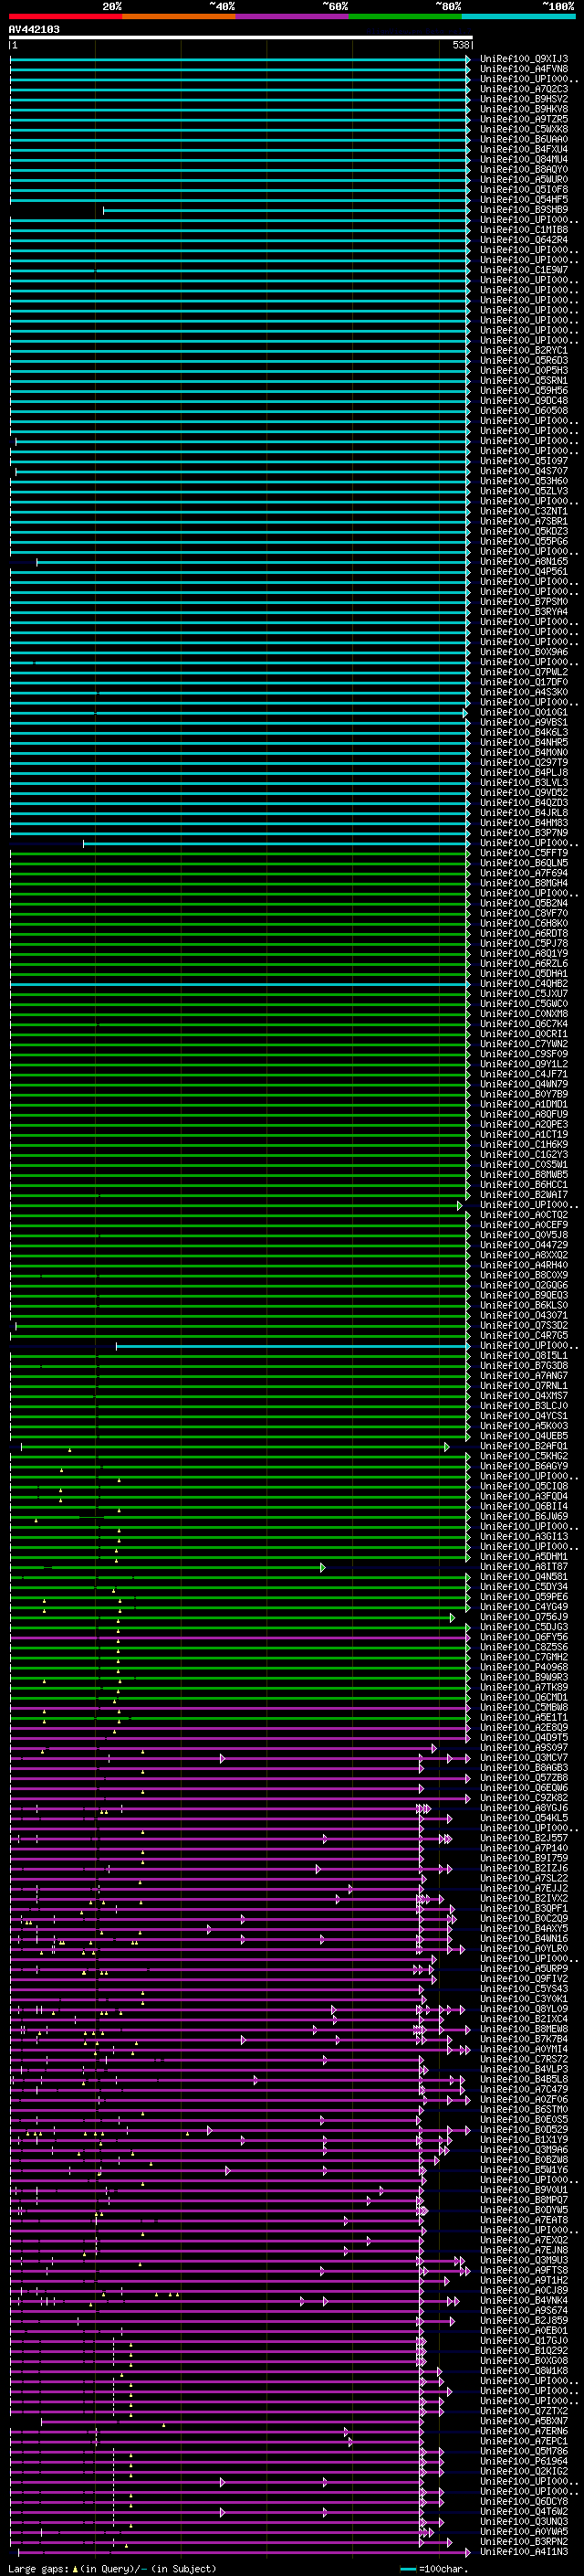584x2576 pixels.
Task: Click the alignment bar for UniRef100_A8N165
Action: [x=254, y=561]
